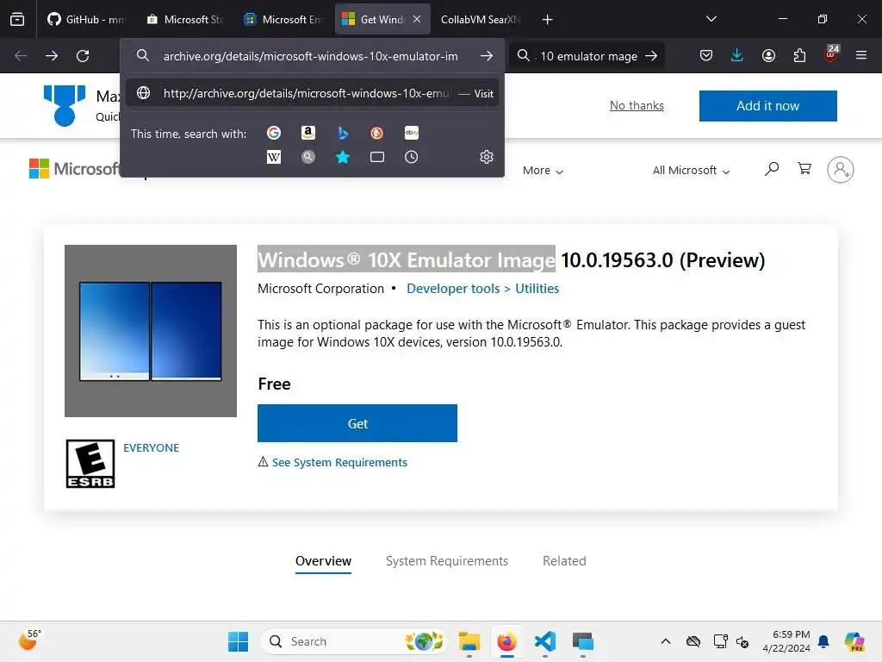Search with Google one-off search icon
Viewport: 882px width, 662px height.
point(273,133)
